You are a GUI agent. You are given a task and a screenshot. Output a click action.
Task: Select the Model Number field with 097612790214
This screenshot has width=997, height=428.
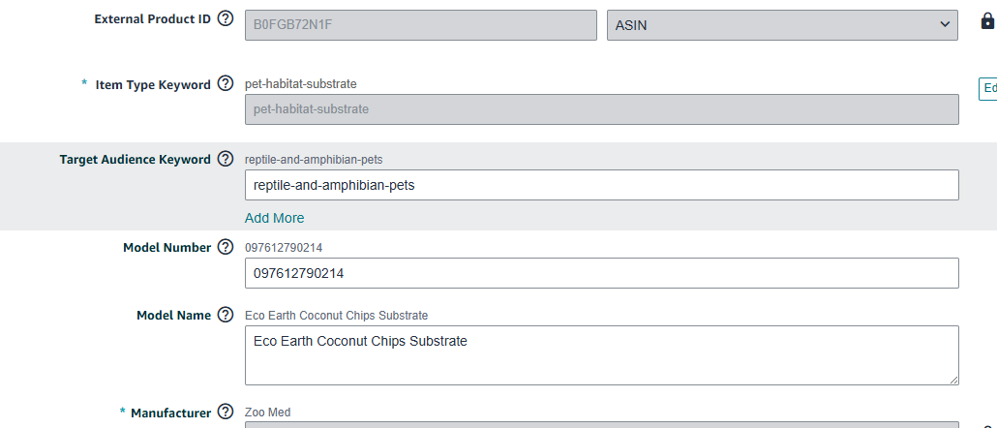point(601,273)
